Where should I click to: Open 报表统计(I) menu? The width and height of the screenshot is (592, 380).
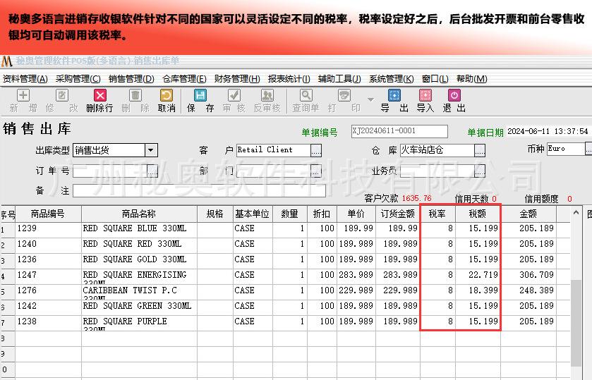[x=289, y=79]
